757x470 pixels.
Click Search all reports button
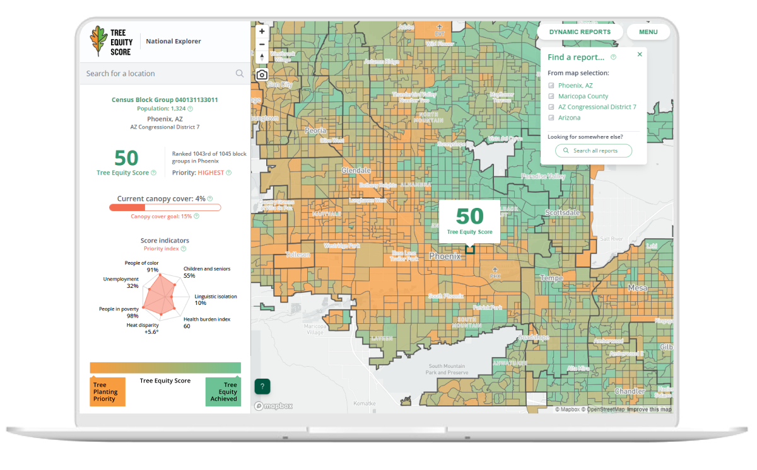593,151
